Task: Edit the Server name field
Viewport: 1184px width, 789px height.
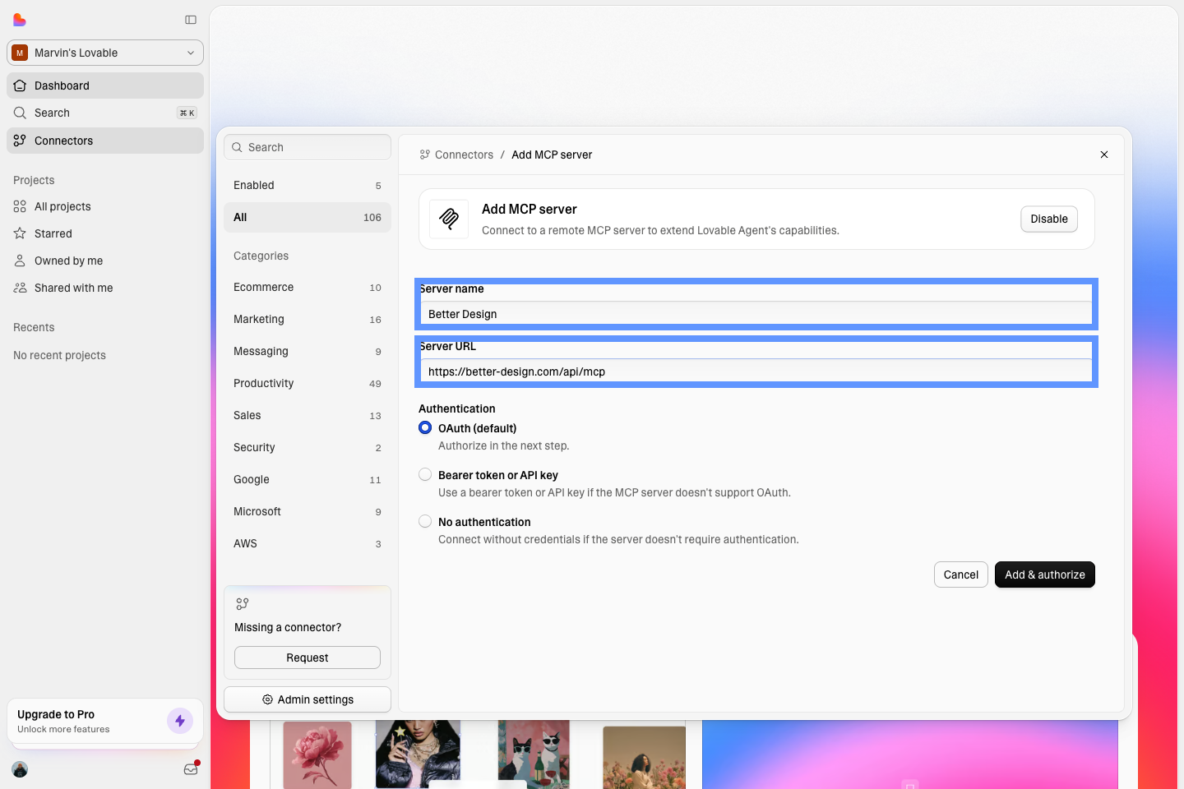Action: tap(756, 314)
